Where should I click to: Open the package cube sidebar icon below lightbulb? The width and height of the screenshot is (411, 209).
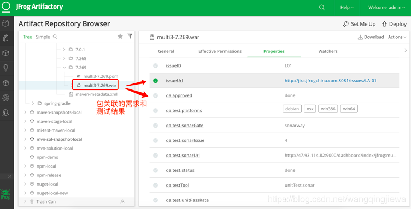pyautogui.click(x=5, y=83)
